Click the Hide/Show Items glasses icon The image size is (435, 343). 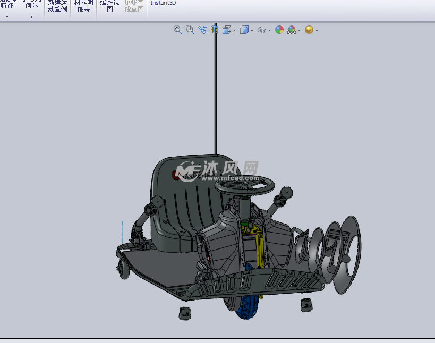pos(261,30)
